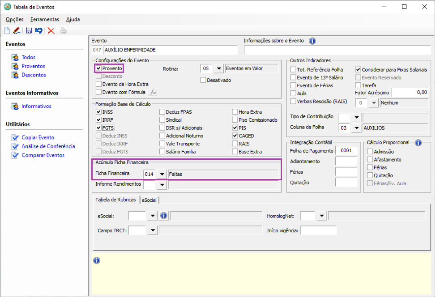This screenshot has height=298, width=436.
Task: Switch to the eSocial tab
Action: point(150,200)
